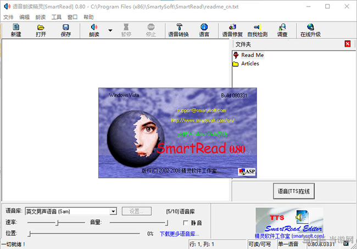Click online upgrade (在线升级) globe icon
Viewport: 357px width, 249px height.
click(x=310, y=30)
